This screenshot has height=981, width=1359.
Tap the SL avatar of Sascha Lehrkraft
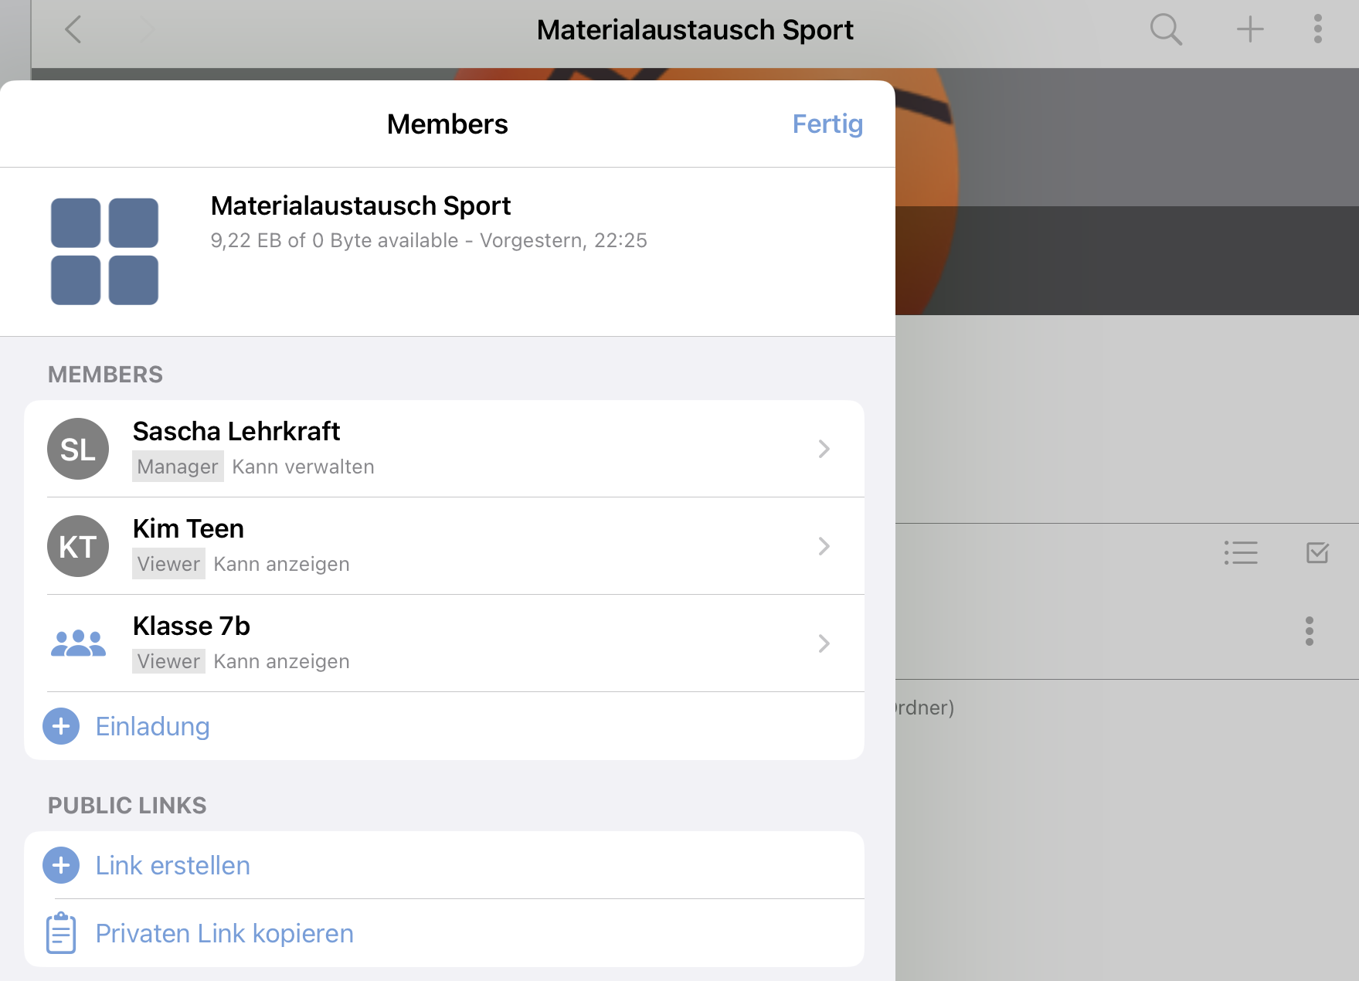click(78, 449)
